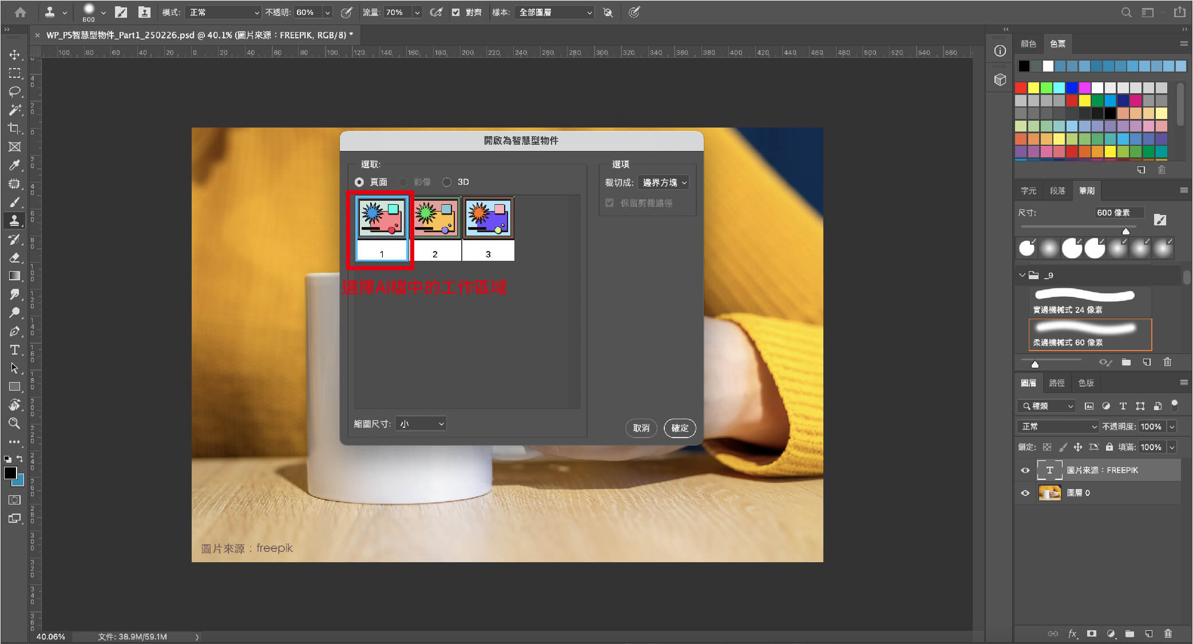Image resolution: width=1193 pixels, height=644 pixels.
Task: Click the Home icon in options bar
Action: [21, 12]
